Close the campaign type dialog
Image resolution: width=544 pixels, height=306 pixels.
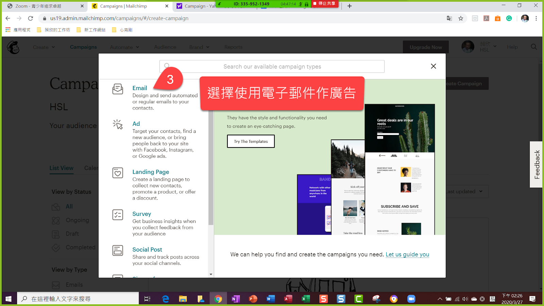(434, 66)
